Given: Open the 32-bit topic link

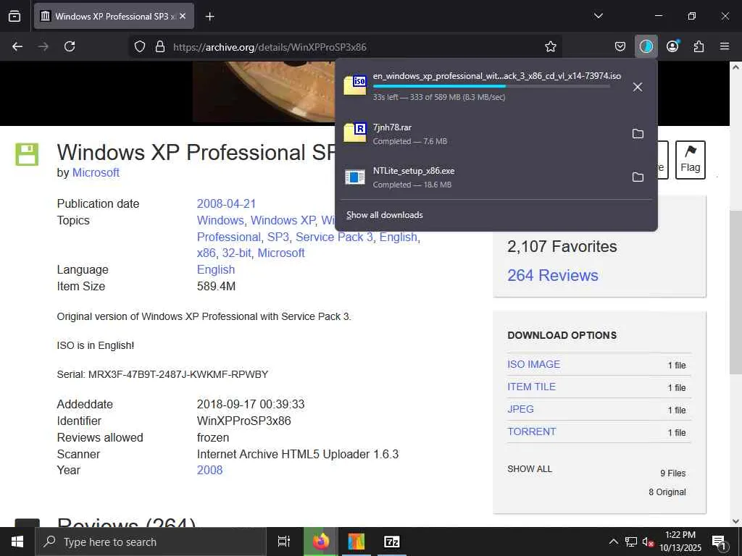Looking at the screenshot, I should [237, 253].
